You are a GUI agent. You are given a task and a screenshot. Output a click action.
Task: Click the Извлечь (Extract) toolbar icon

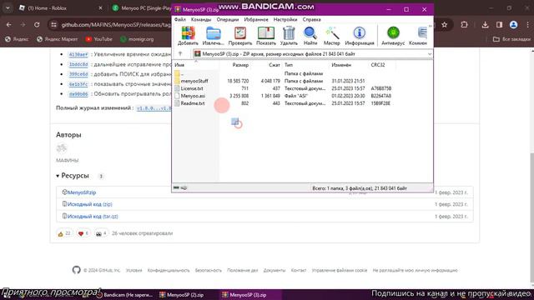(214, 36)
